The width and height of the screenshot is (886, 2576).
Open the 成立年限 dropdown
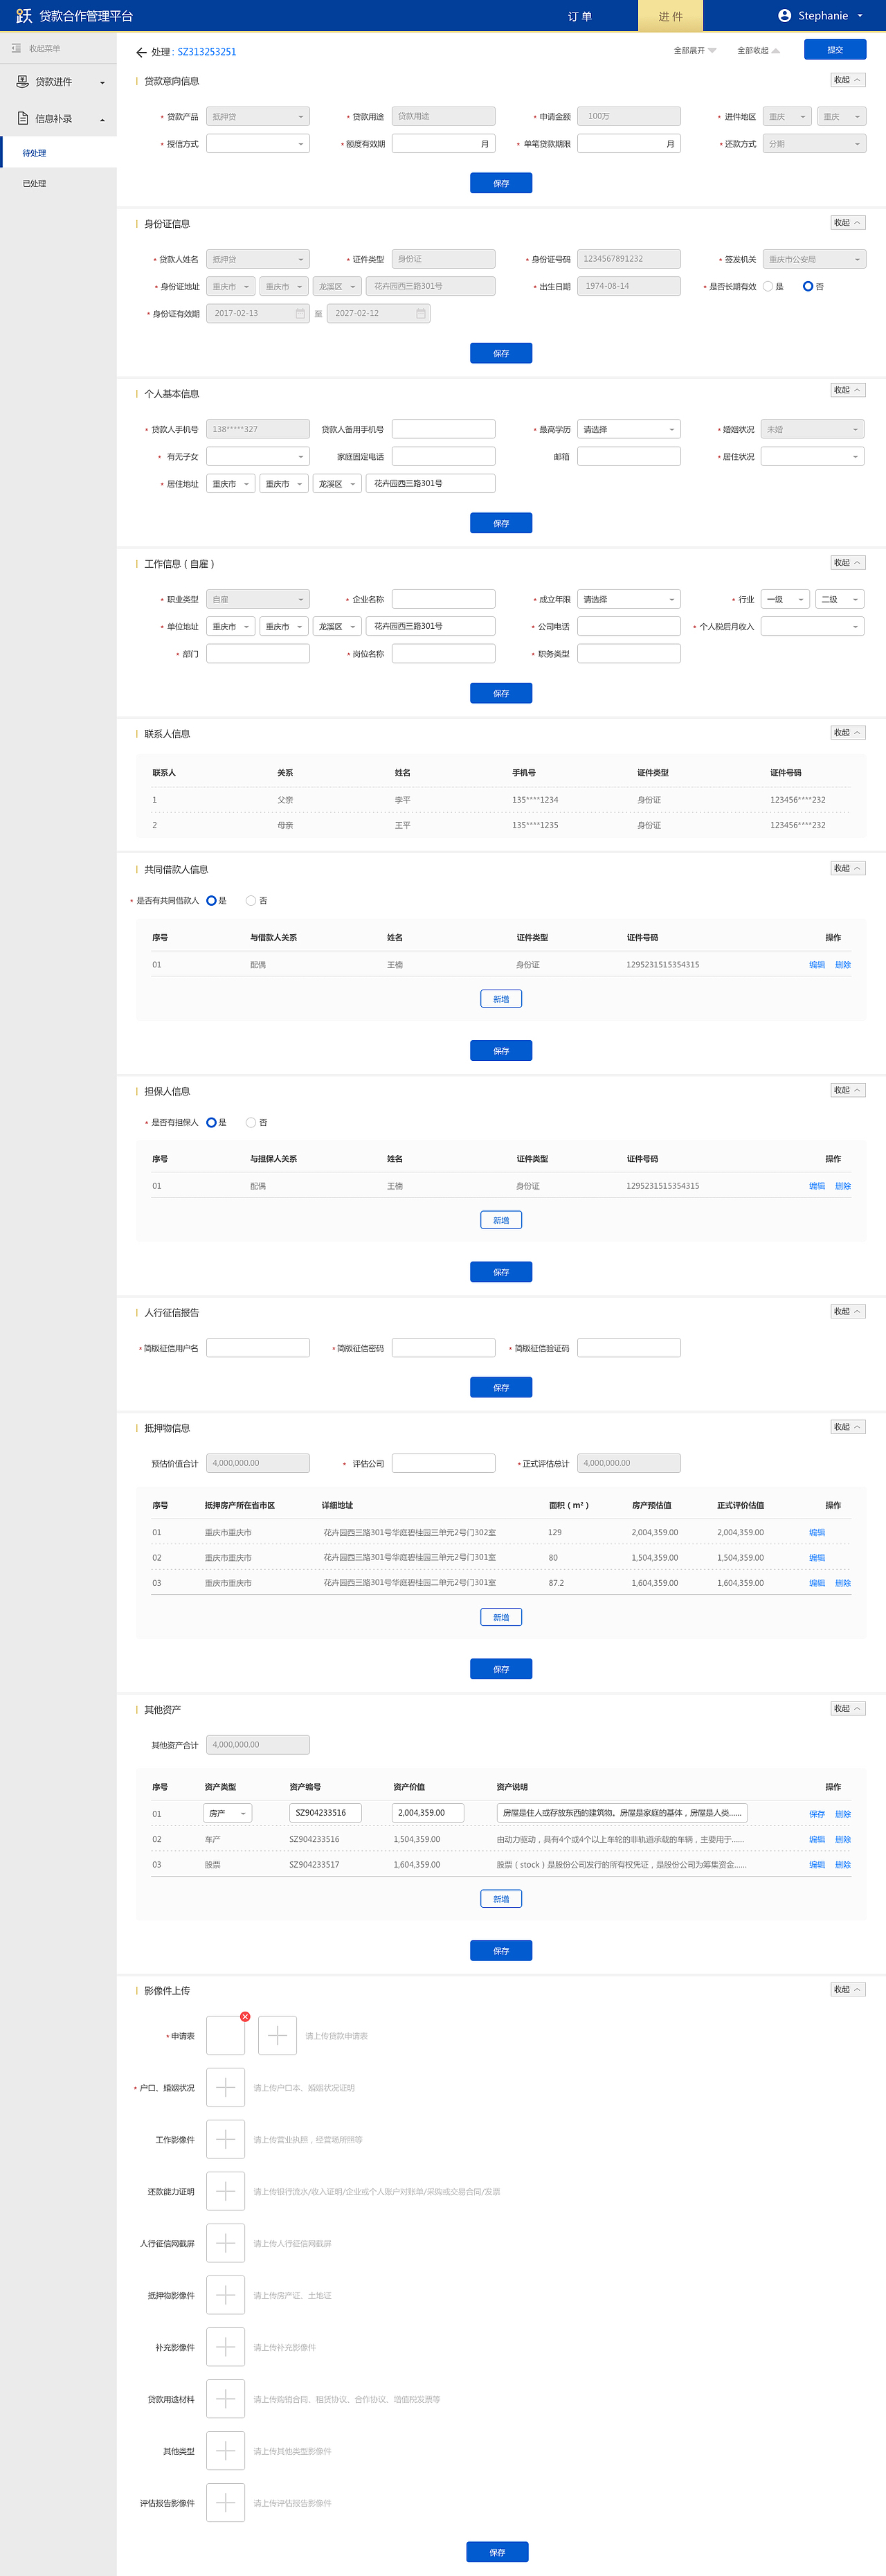(x=629, y=600)
